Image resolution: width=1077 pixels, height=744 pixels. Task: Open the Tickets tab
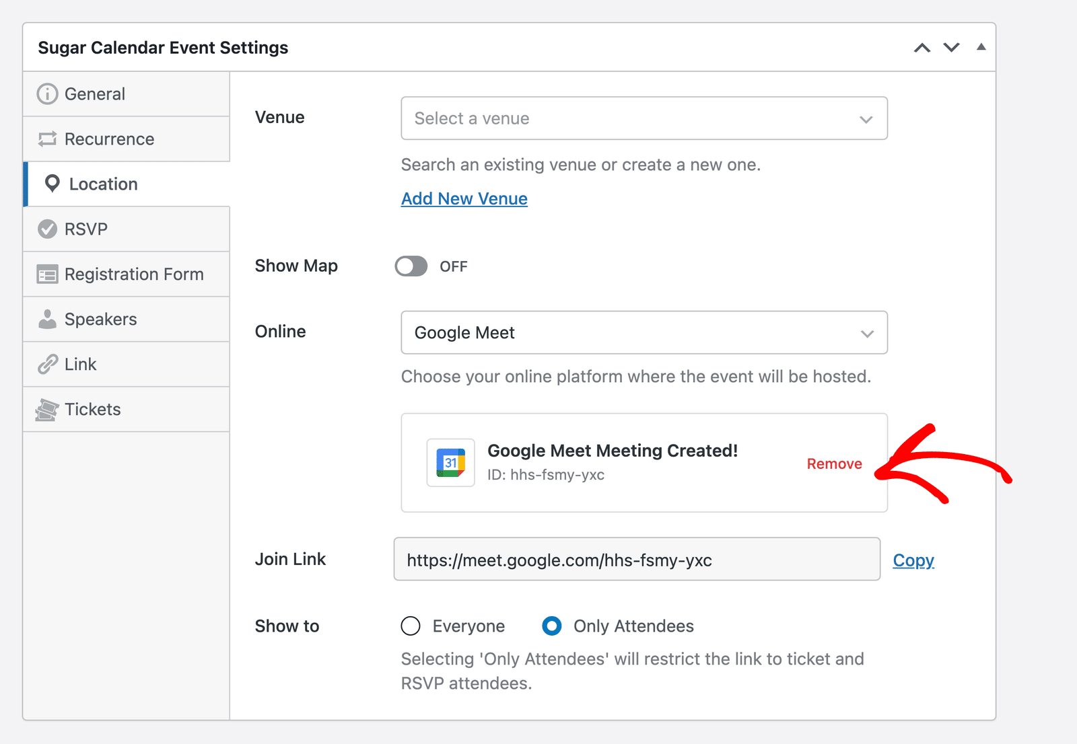[x=127, y=410]
